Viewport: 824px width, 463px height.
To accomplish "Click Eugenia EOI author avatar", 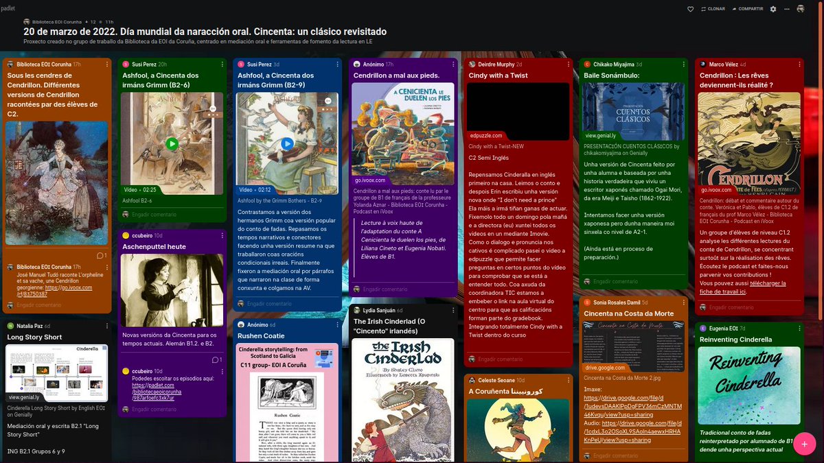I will click(x=702, y=328).
